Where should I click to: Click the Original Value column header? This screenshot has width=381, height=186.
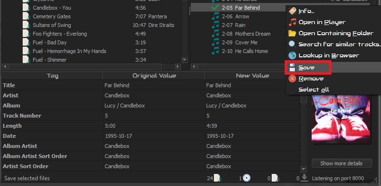[154, 76]
